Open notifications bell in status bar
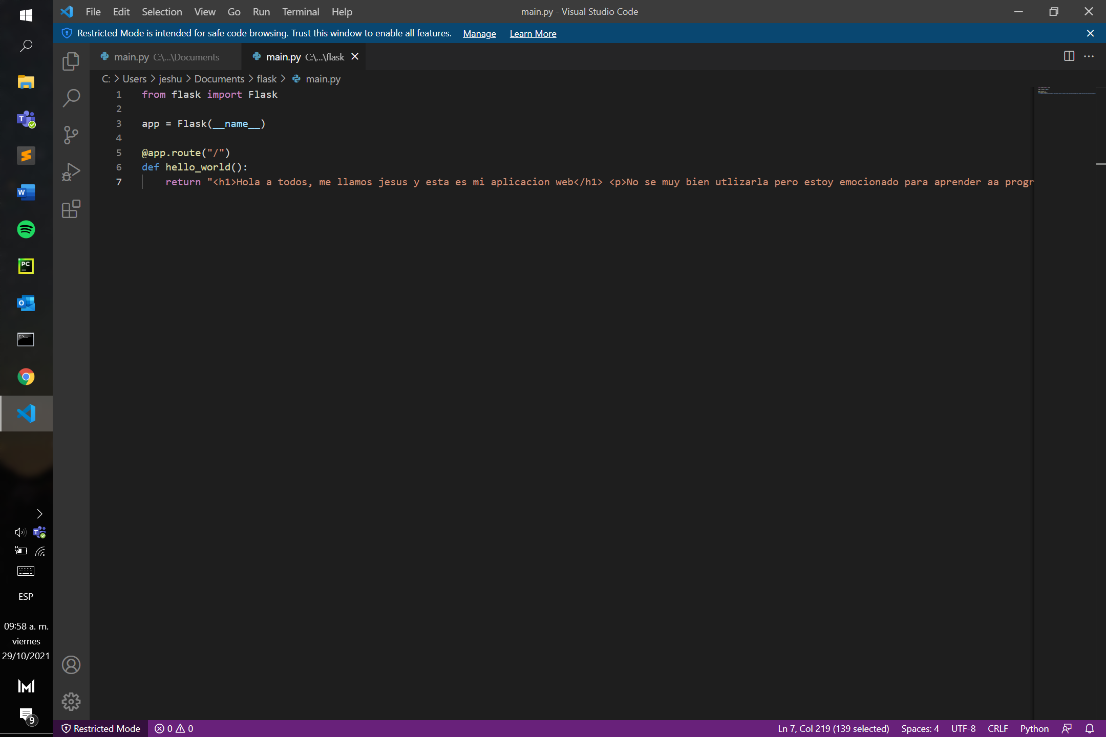This screenshot has height=737, width=1106. pos(1090,728)
